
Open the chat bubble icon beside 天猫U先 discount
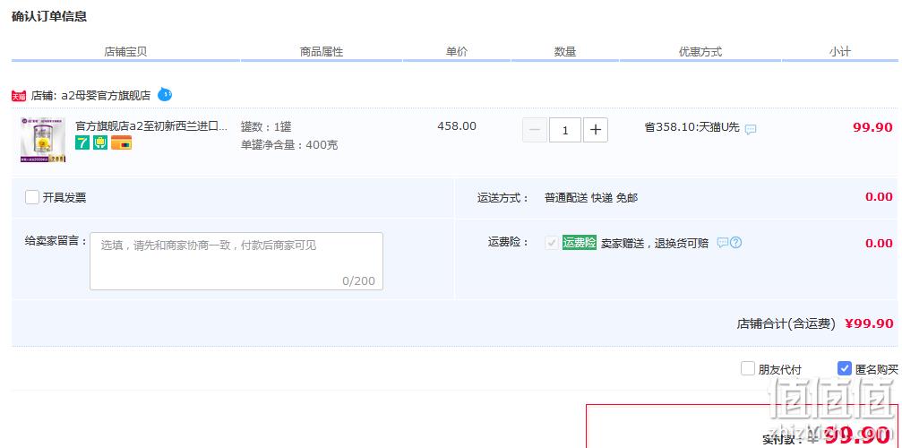(750, 129)
